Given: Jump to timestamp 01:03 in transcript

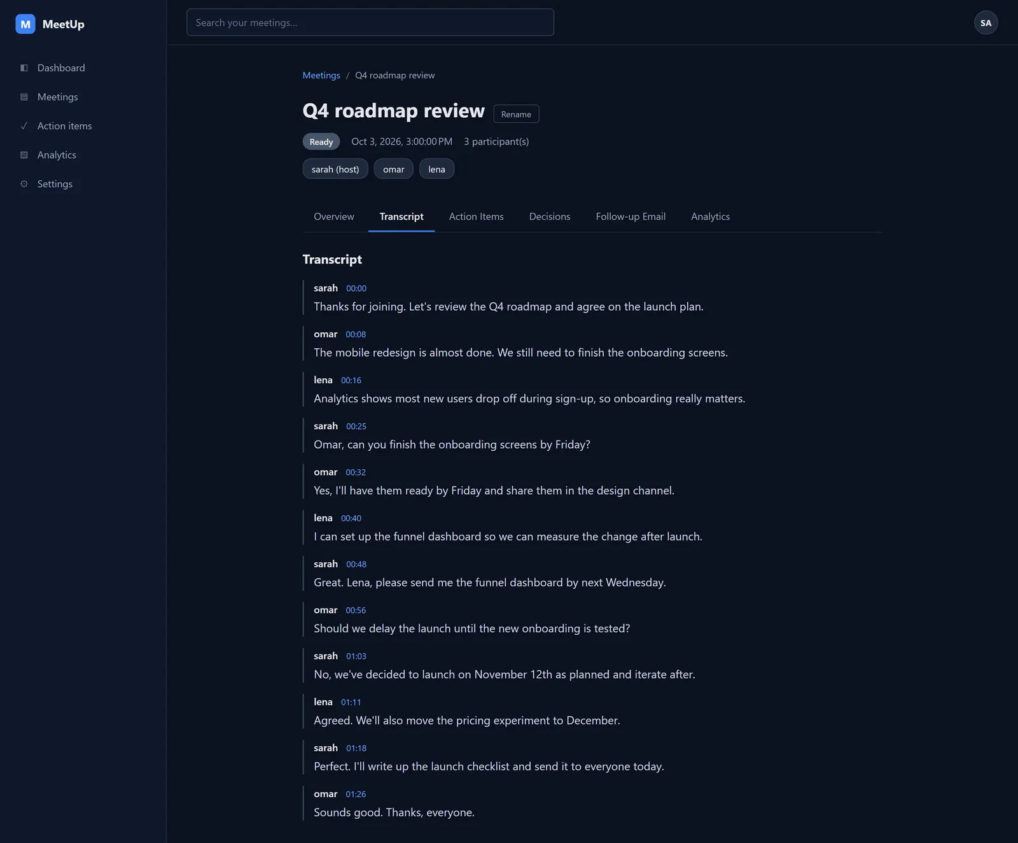Looking at the screenshot, I should coord(356,656).
